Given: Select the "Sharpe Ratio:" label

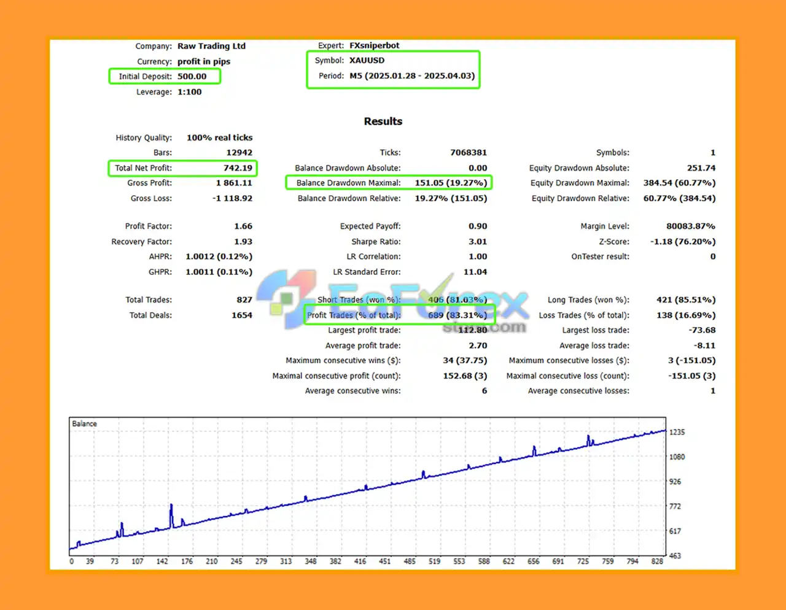Looking at the screenshot, I should coord(376,242).
